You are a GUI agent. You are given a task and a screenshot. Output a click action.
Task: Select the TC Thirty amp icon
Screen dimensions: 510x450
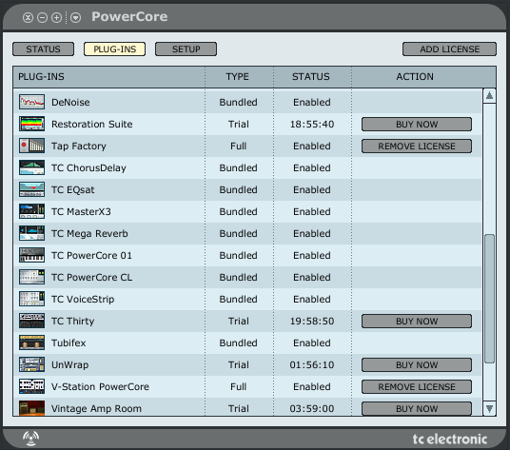click(x=31, y=321)
